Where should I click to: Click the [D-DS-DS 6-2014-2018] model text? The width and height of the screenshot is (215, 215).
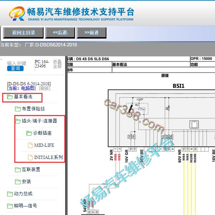coord(29,84)
